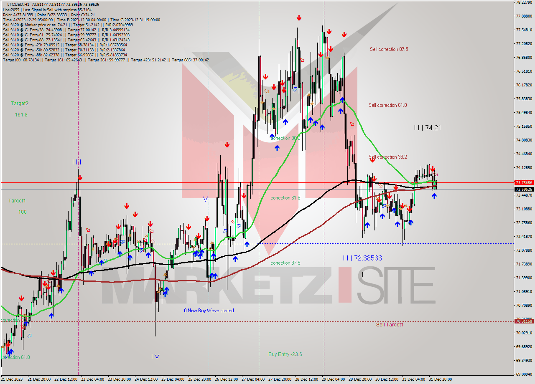Click 78.22790 on the price axis
This screenshot has height=384, width=535.
tap(525, 3)
